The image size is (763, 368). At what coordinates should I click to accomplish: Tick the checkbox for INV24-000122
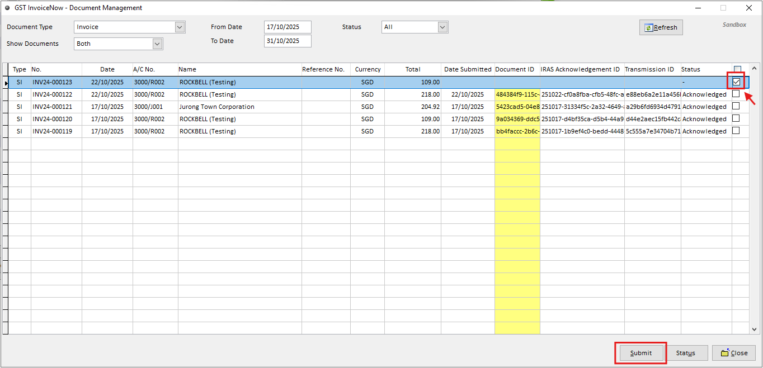(x=736, y=94)
